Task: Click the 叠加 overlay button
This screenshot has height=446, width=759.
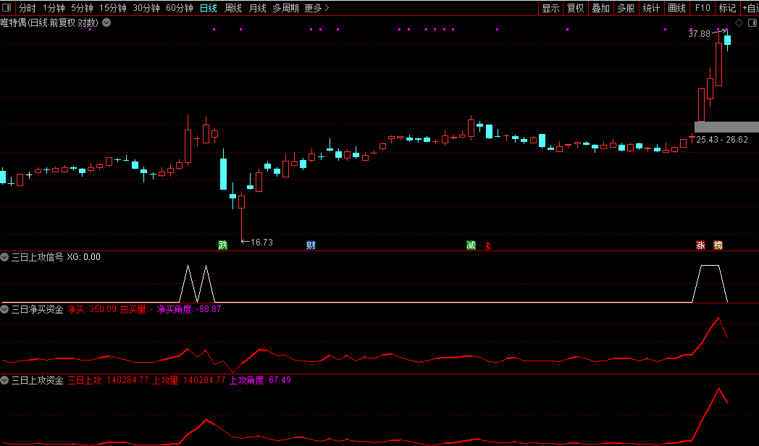Action: pos(600,8)
